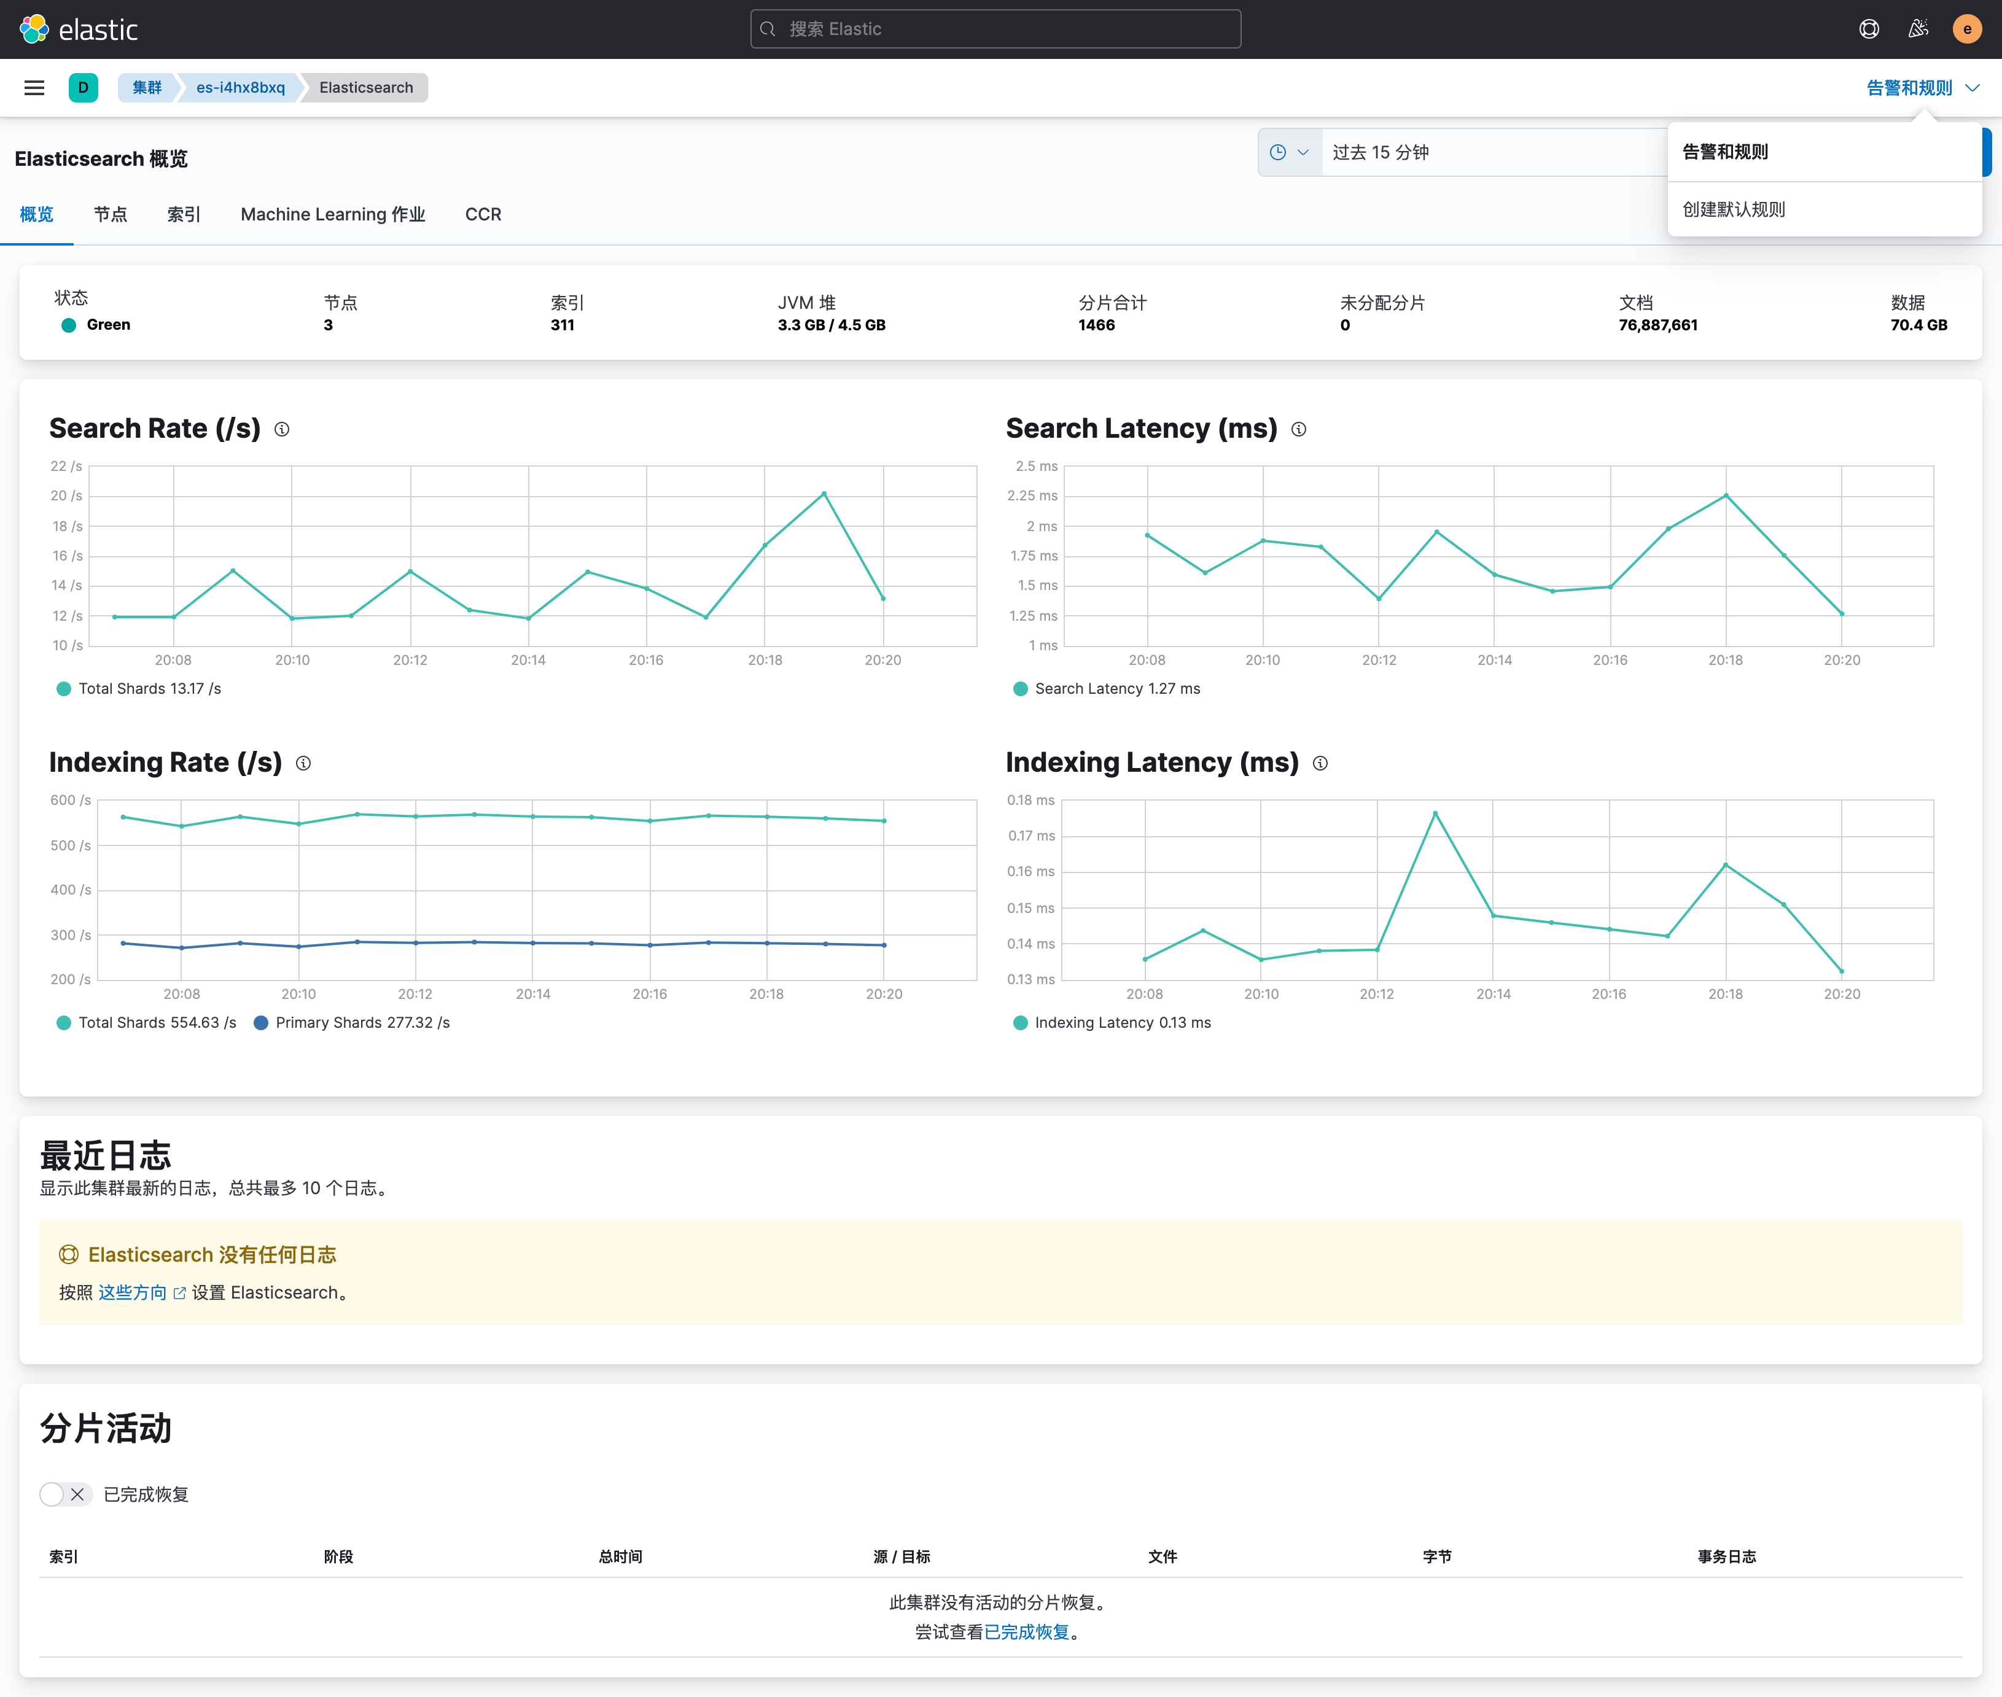Click the user avatar icon
Image resolution: width=2002 pixels, height=1697 pixels.
[1966, 29]
